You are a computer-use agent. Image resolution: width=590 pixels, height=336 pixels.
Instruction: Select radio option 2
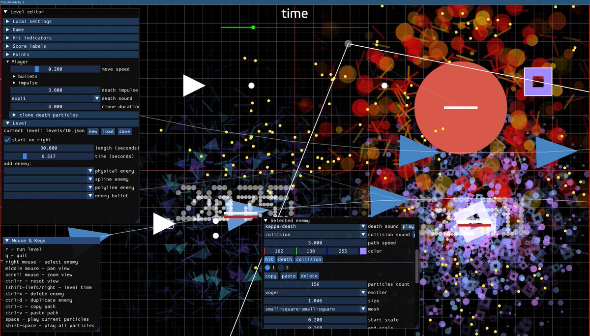click(x=281, y=268)
